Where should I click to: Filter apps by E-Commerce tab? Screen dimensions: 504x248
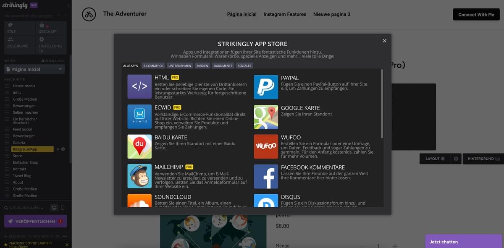(153, 66)
